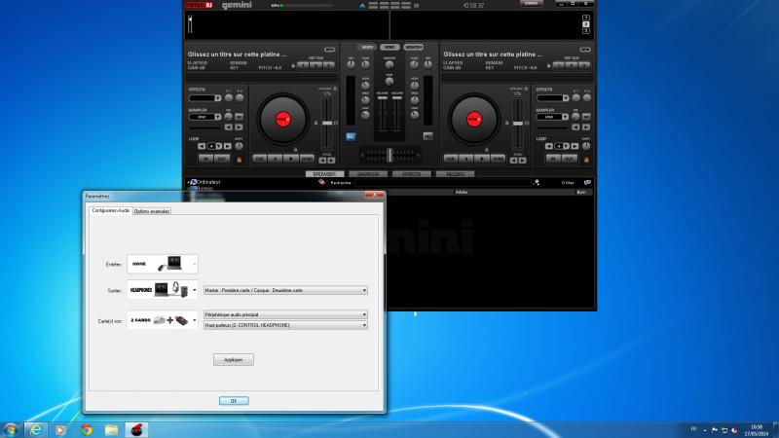This screenshot has width=779, height=438.
Task: Click the Appliquer button
Action: (x=233, y=359)
